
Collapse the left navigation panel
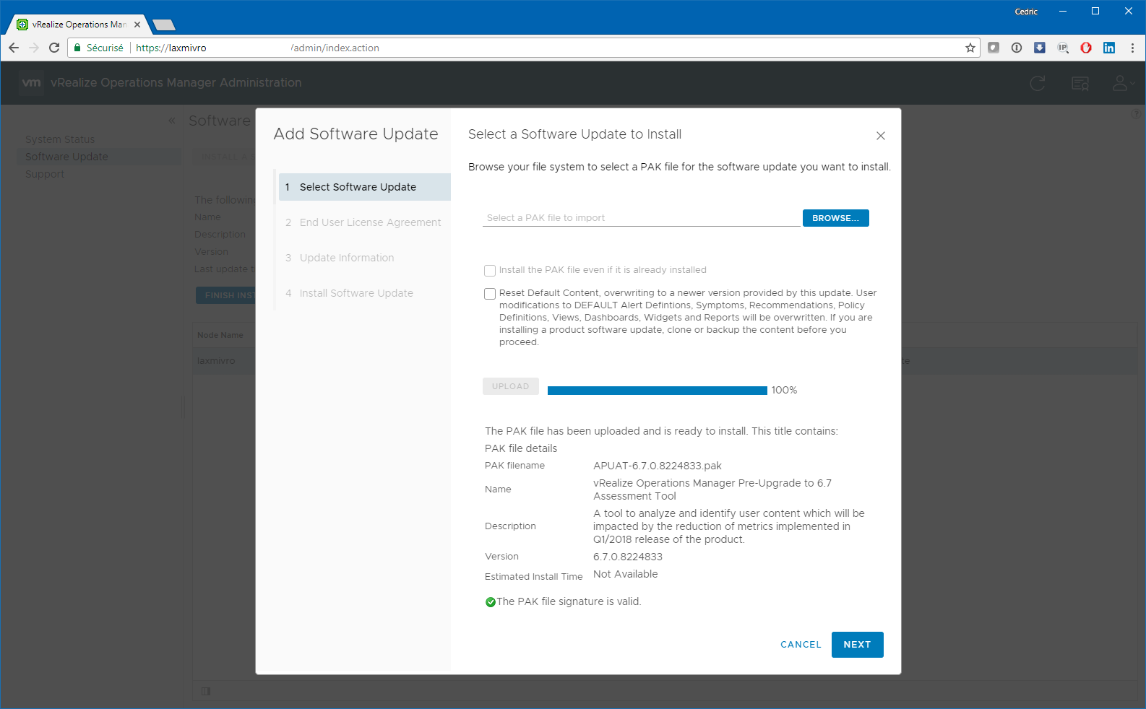[x=172, y=121]
